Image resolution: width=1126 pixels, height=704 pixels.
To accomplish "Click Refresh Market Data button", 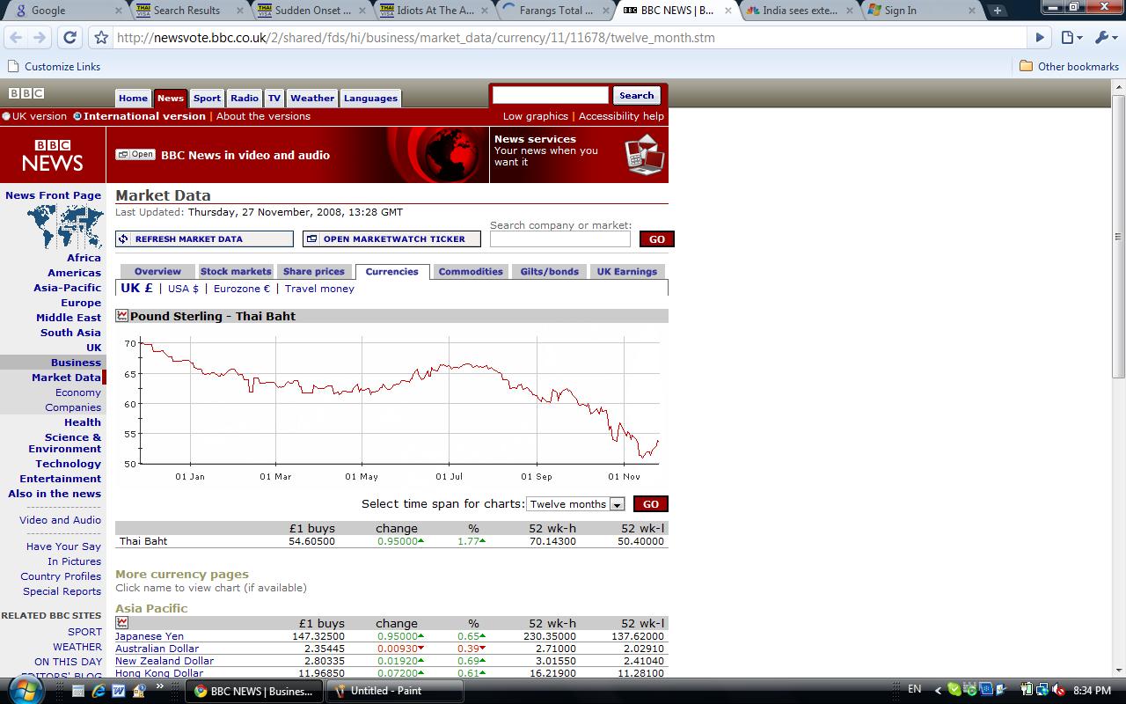I will (204, 238).
